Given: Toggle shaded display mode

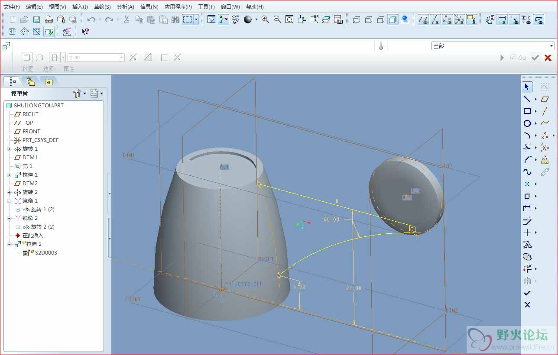Looking at the screenshot, I should [x=393, y=19].
